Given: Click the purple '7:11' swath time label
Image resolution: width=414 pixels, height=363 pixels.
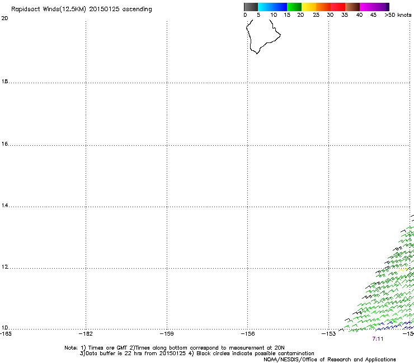Looking at the screenshot, I should [x=378, y=339].
